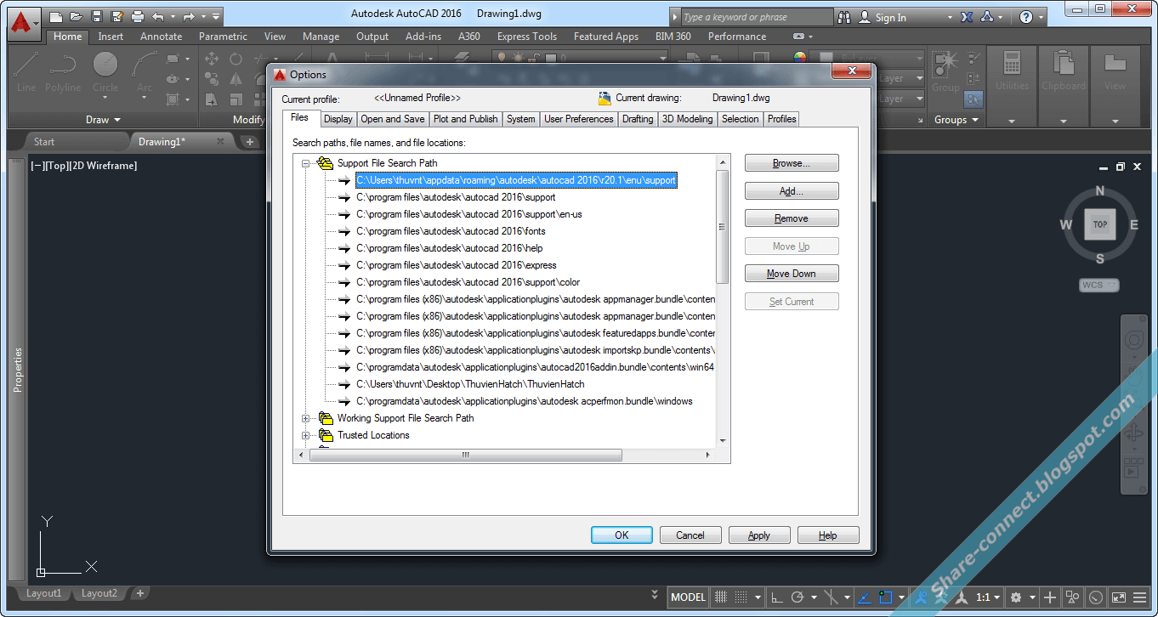The width and height of the screenshot is (1158, 617).
Task: Click the TOP face of the ViewCube
Action: tap(1100, 224)
